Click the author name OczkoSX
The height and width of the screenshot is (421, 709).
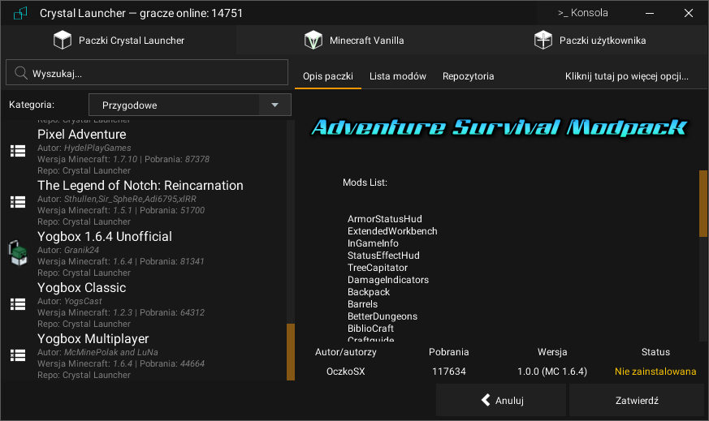tap(345, 372)
